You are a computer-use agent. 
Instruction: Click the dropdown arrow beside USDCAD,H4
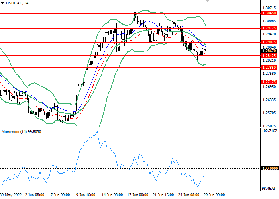[x=3, y=3]
